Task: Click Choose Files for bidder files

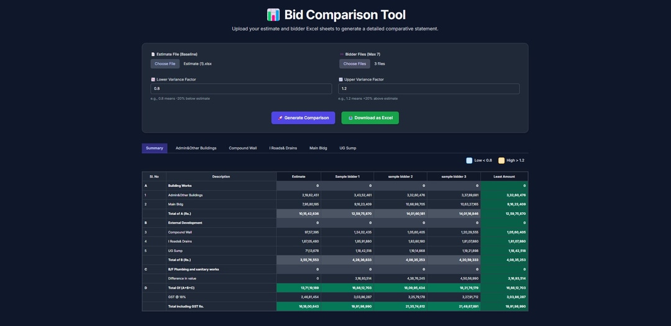Action: pos(355,64)
